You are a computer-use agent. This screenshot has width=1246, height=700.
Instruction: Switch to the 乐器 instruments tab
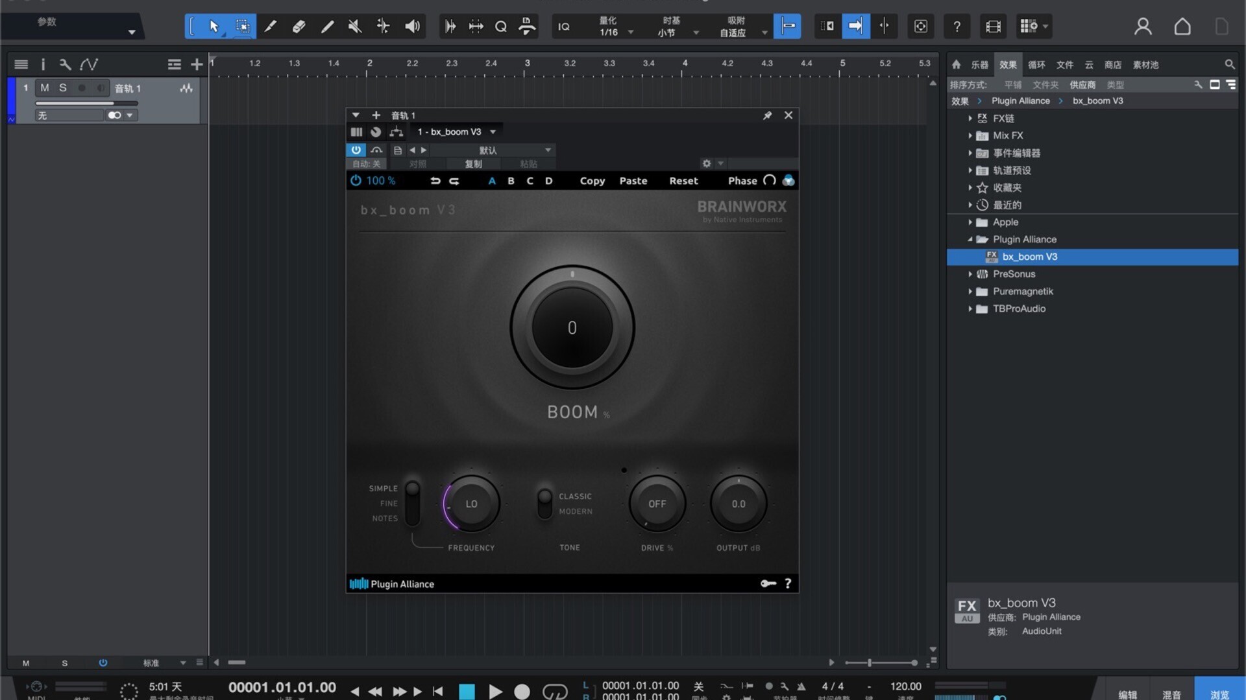(x=979, y=64)
